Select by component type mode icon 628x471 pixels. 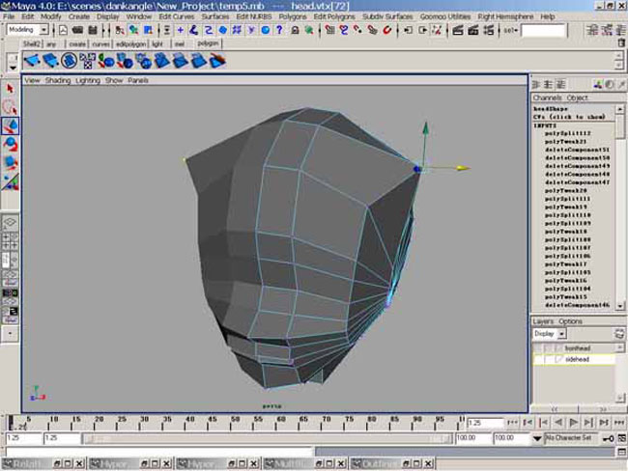[148, 30]
